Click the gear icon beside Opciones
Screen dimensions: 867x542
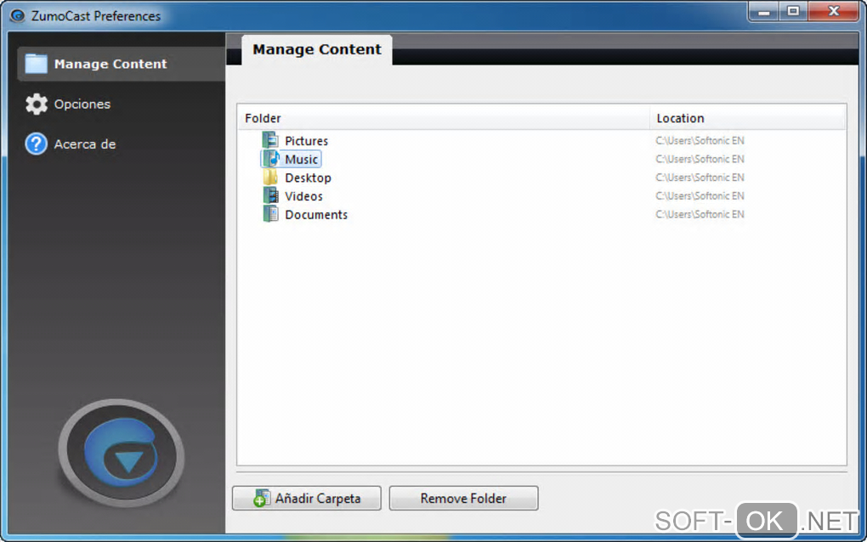(x=37, y=104)
